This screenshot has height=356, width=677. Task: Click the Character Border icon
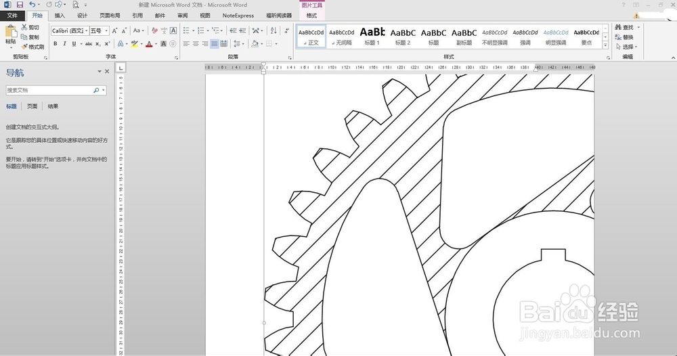[x=173, y=30]
